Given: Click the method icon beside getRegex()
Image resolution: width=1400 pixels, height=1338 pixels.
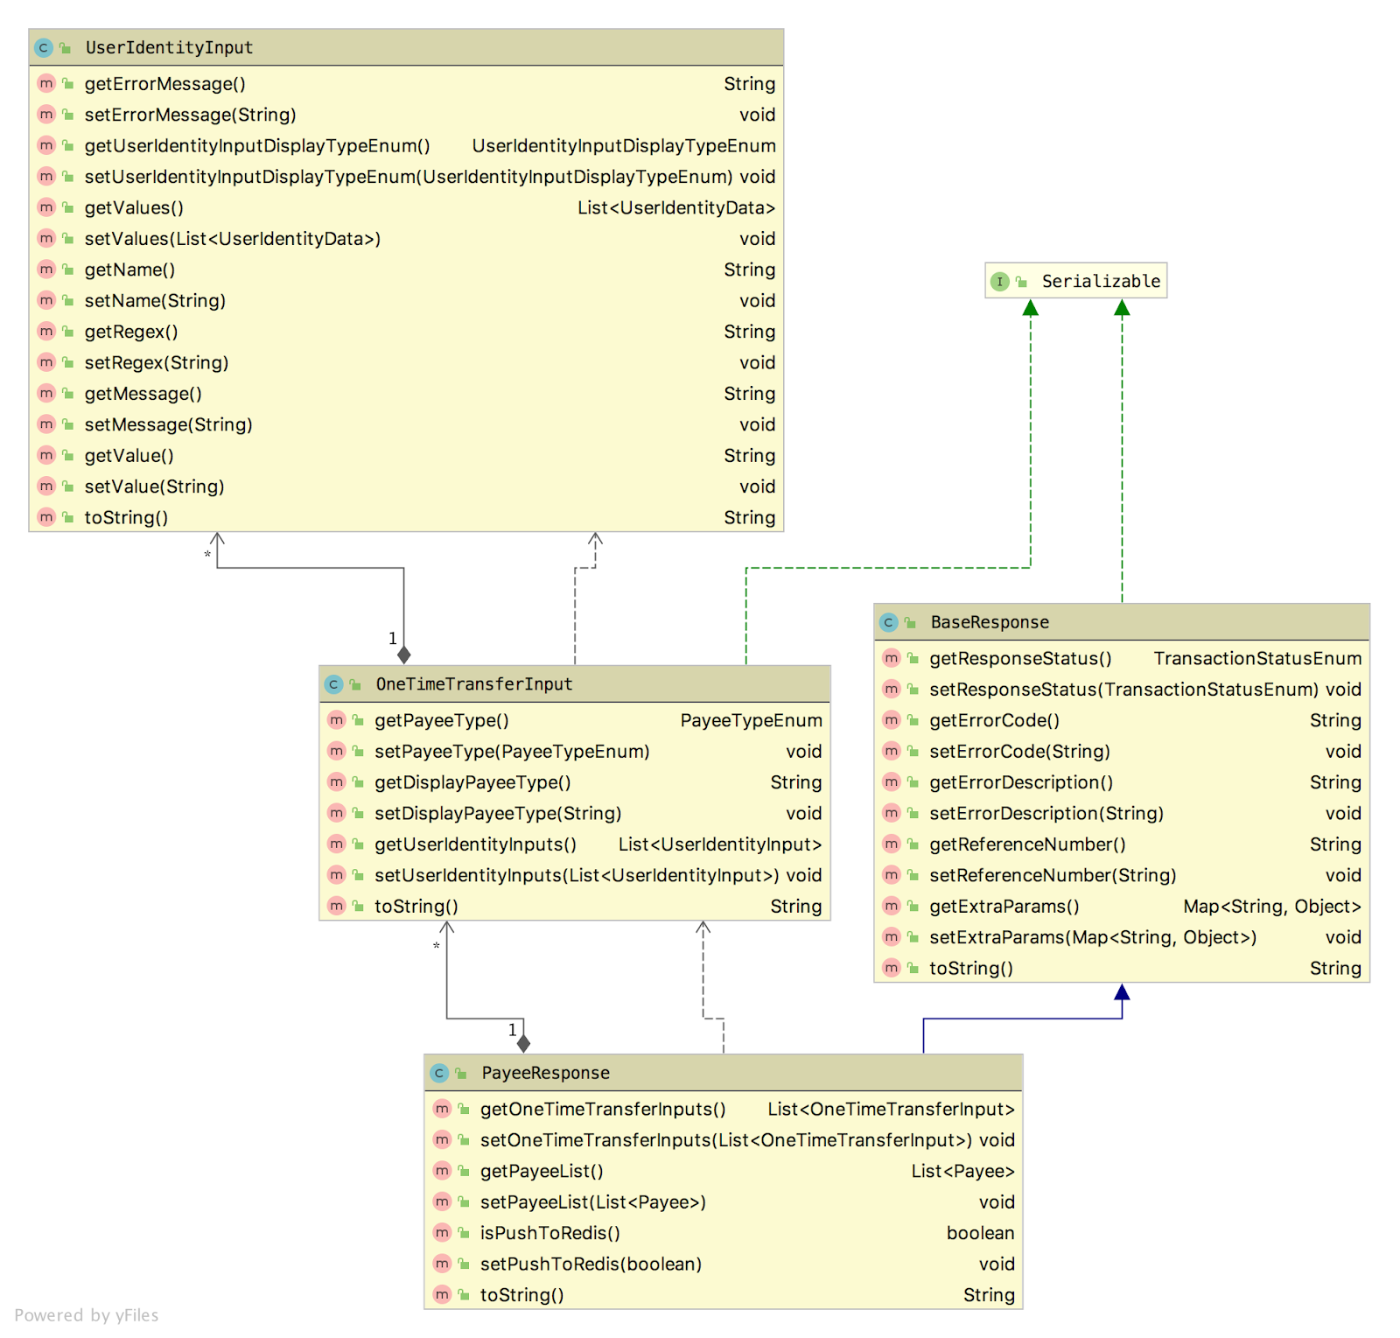Looking at the screenshot, I should coord(46,332).
